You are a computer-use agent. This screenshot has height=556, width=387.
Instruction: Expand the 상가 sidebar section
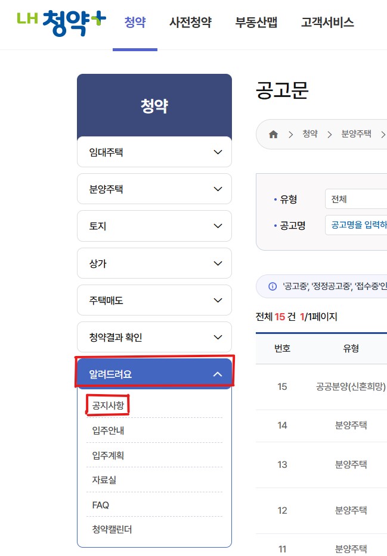[x=154, y=263]
